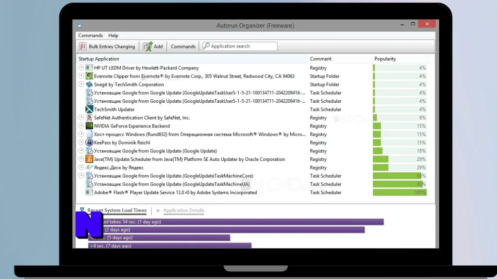Toggle delay clock for Java Update Scheduler
Image resolution: width=497 pixels, height=279 pixels.
[81, 159]
